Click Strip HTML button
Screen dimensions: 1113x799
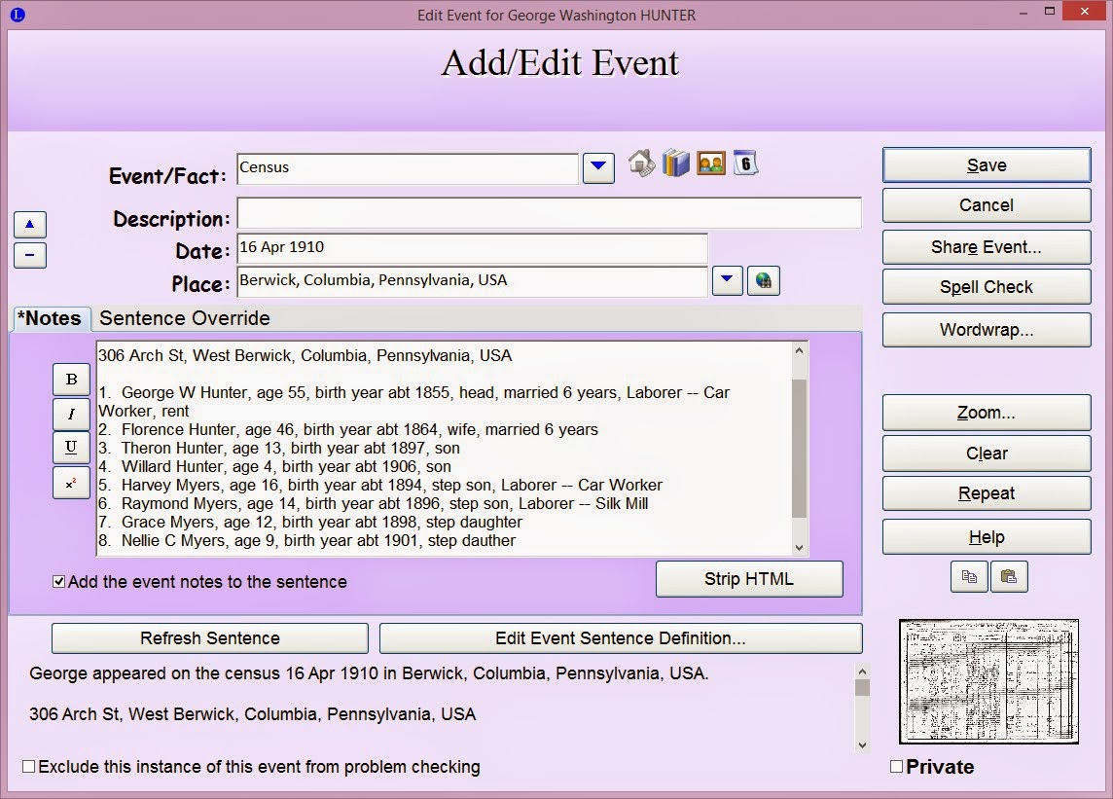749,579
